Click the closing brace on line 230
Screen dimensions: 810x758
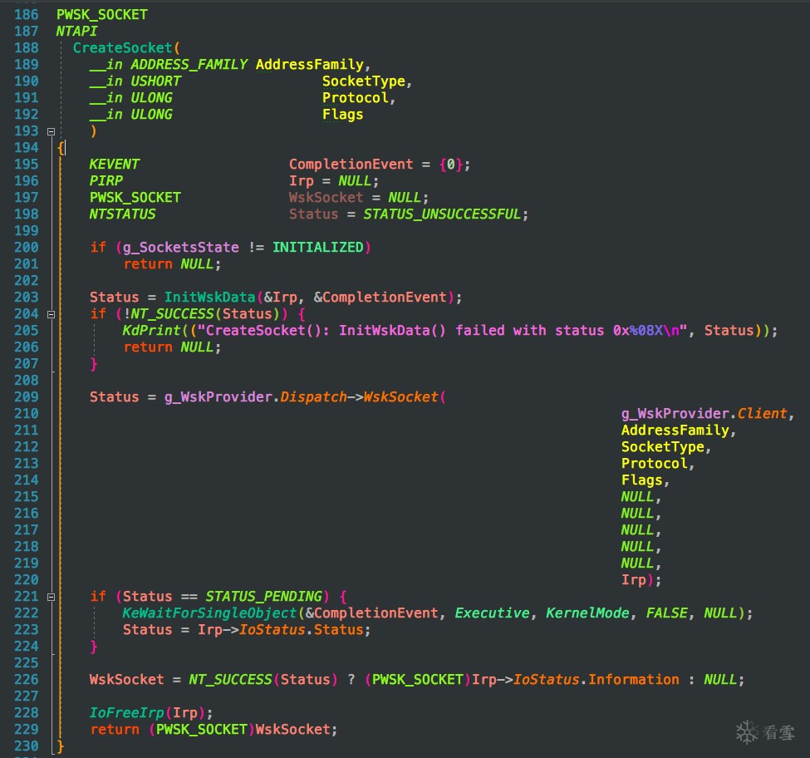click(x=61, y=746)
